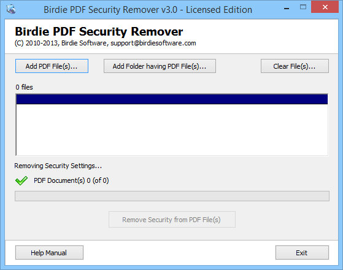Click the 'Removing Security Settings...' label
Image resolution: width=343 pixels, height=270 pixels.
click(x=58, y=166)
